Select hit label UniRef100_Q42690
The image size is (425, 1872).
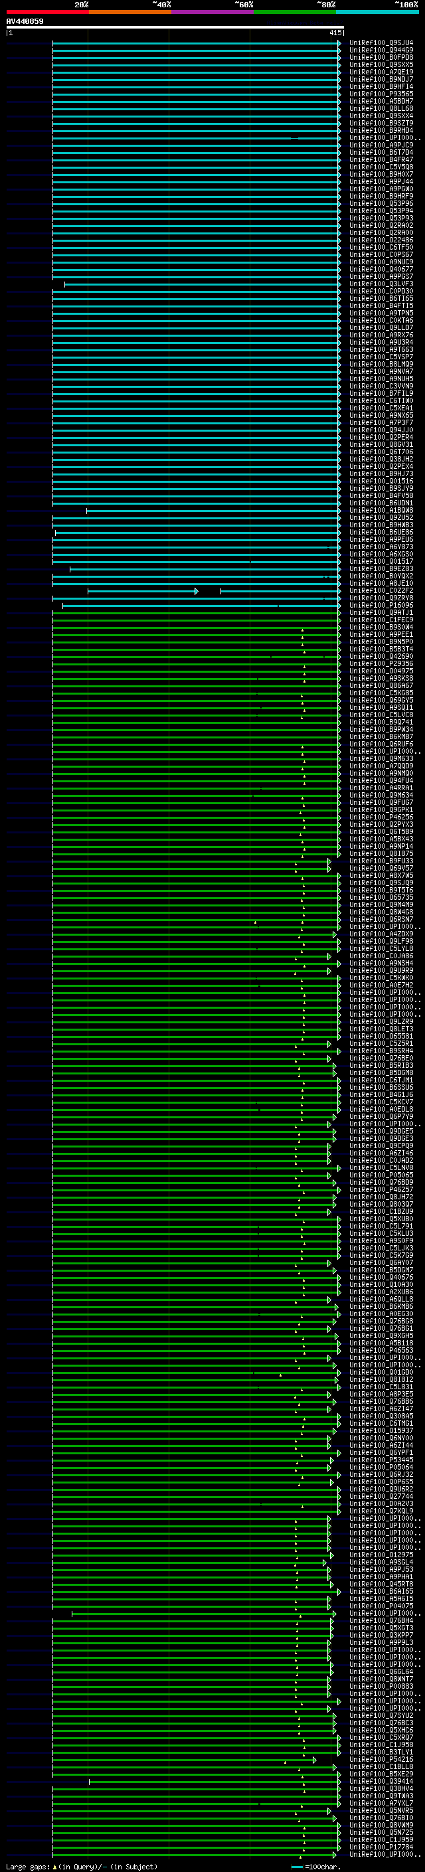tap(381, 657)
